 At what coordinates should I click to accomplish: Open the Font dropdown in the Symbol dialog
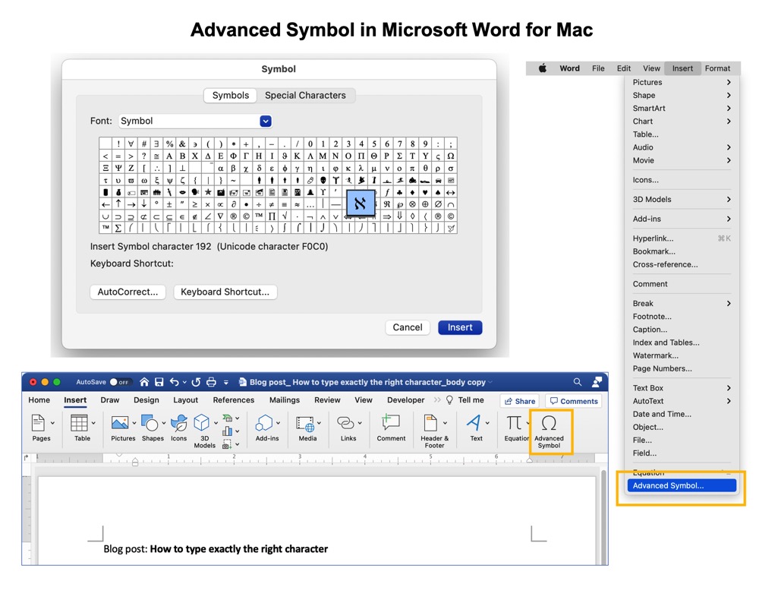pyautogui.click(x=265, y=121)
